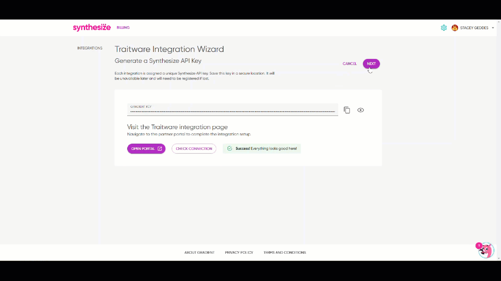Open the Privacy Policy footer link
This screenshot has width=501, height=281.
[239, 253]
